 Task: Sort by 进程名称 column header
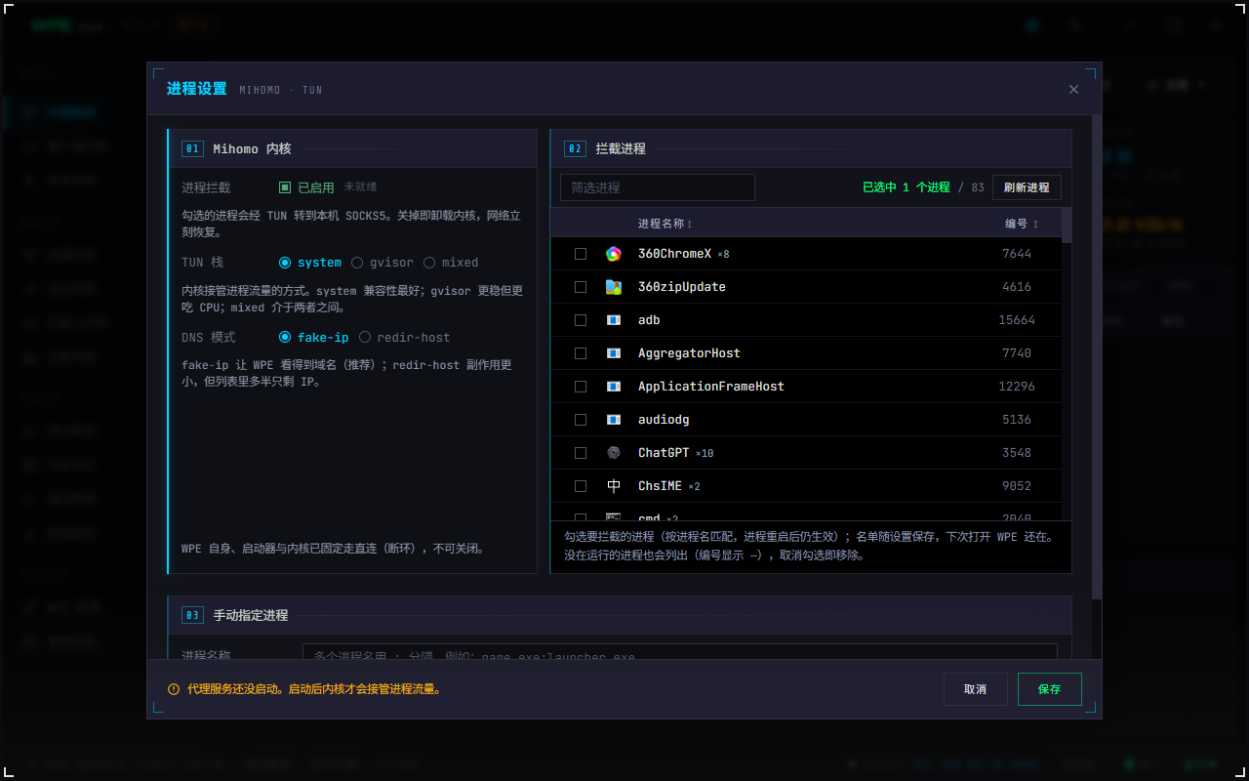pos(665,224)
